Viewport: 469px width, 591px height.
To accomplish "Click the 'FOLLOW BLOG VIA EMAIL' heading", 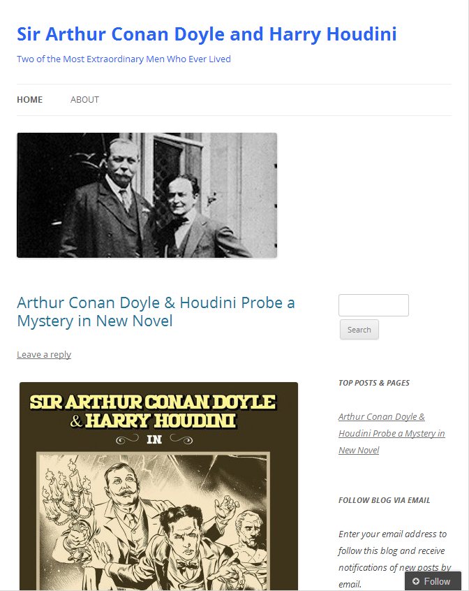I will [384, 500].
